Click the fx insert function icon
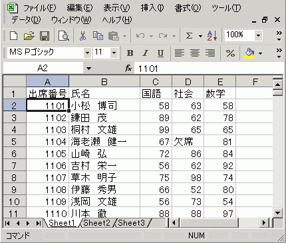Image resolution: width=286 pixels, height=243 pixels. click(128, 68)
